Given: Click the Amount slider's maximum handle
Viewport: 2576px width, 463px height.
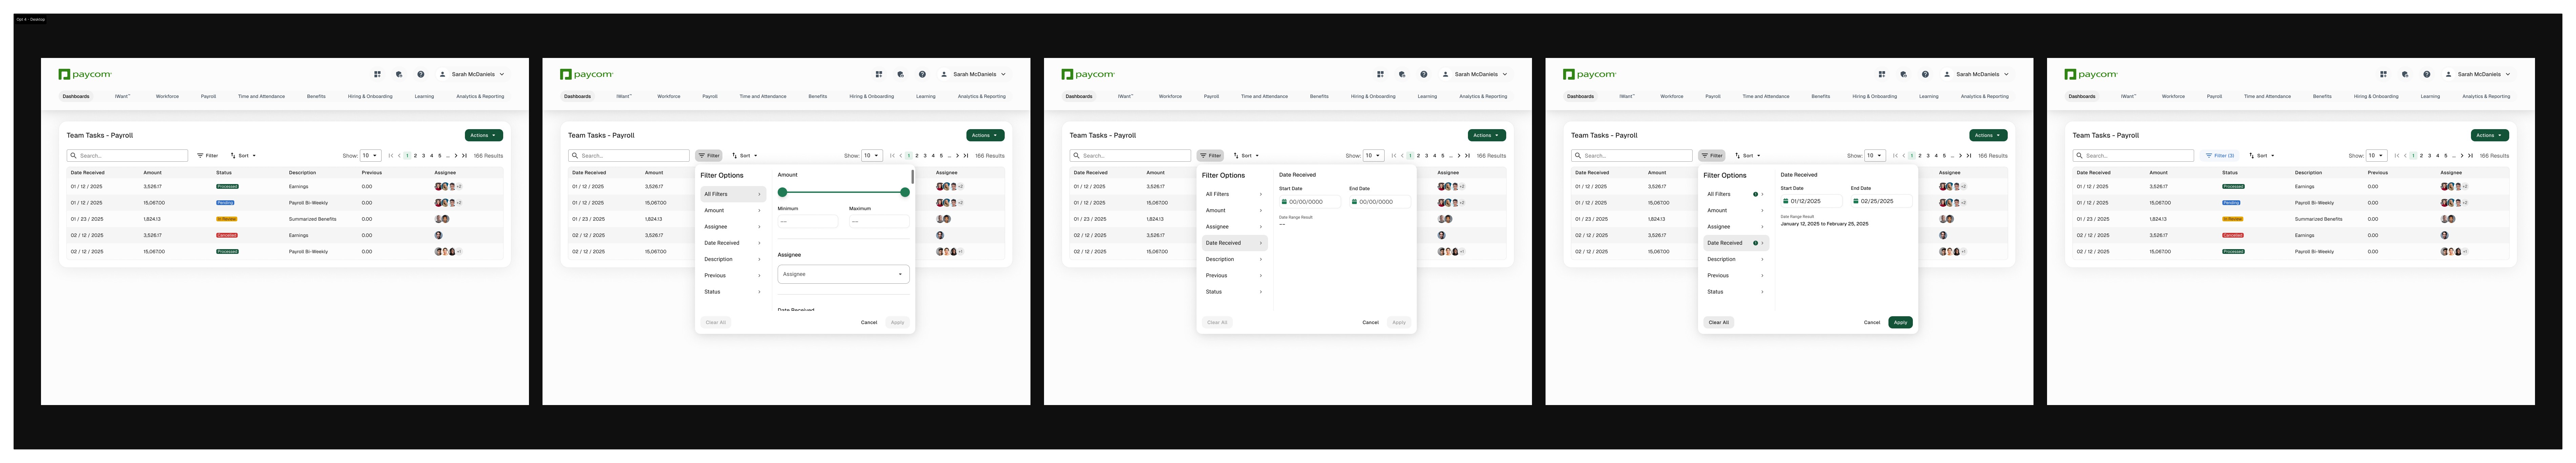Looking at the screenshot, I should 905,192.
